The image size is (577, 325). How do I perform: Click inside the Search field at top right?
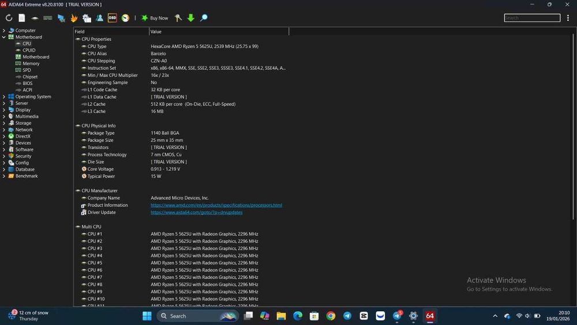pyautogui.click(x=532, y=18)
